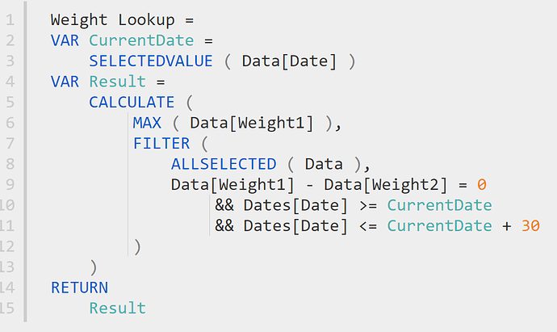Click the ALLSELECTED function name
This screenshot has width=557, height=332.
224,164
